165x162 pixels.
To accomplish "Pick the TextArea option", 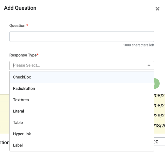I will click(x=21, y=100).
